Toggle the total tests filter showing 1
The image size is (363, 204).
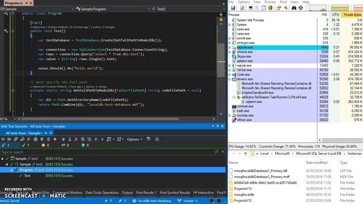coord(10,145)
